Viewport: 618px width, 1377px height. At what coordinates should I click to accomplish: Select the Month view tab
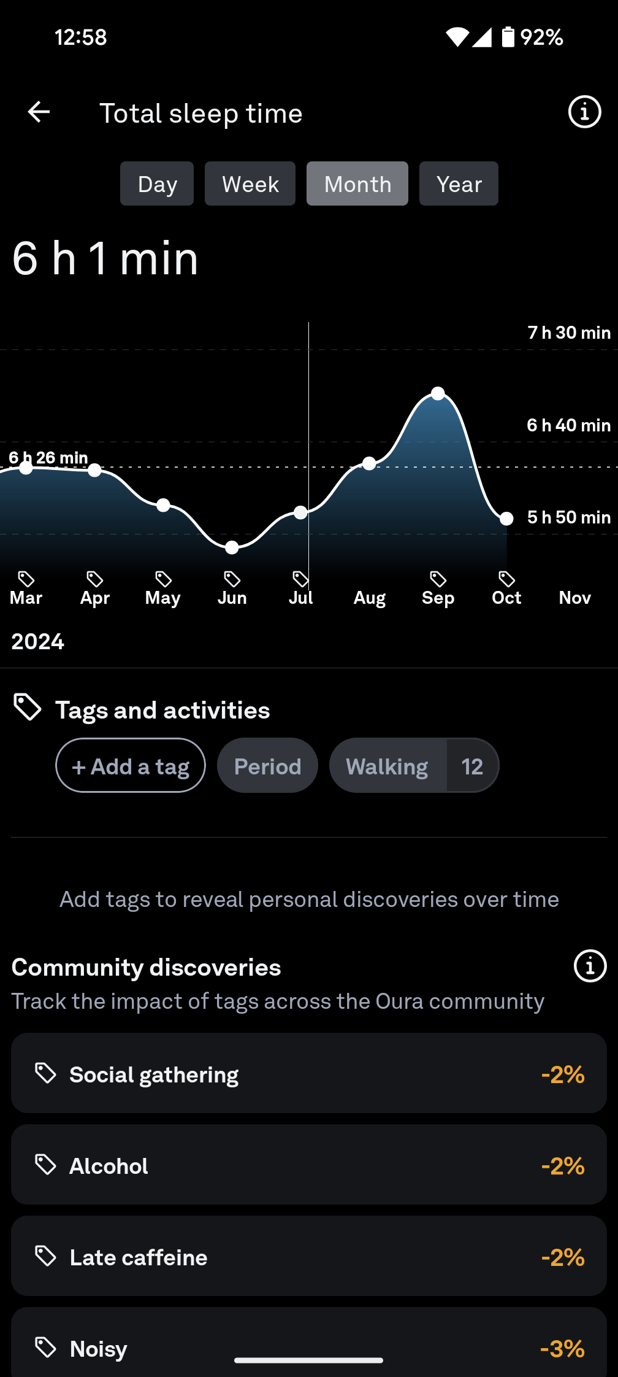[357, 184]
